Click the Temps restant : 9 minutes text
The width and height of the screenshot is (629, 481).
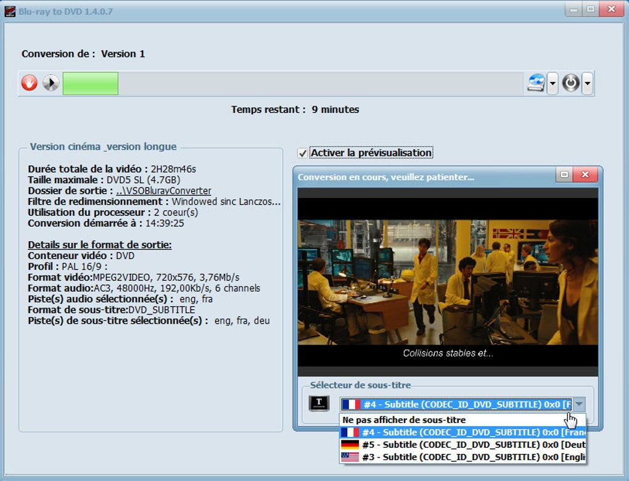pyautogui.click(x=295, y=110)
